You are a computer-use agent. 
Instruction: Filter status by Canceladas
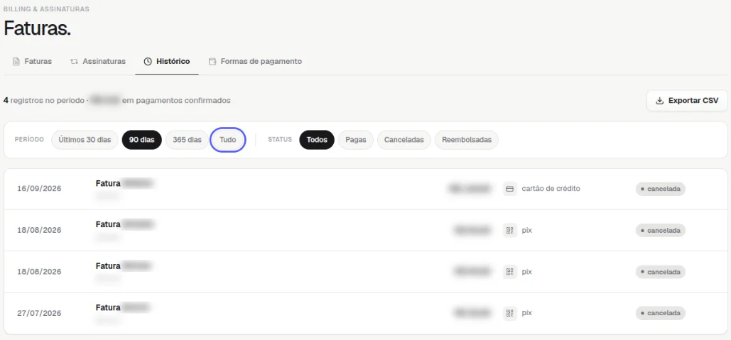click(x=404, y=140)
